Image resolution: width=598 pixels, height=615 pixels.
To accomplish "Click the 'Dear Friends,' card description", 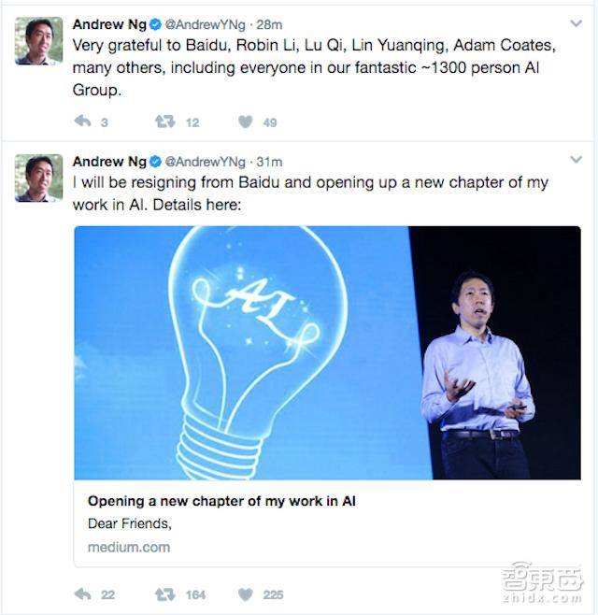I will [x=130, y=523].
